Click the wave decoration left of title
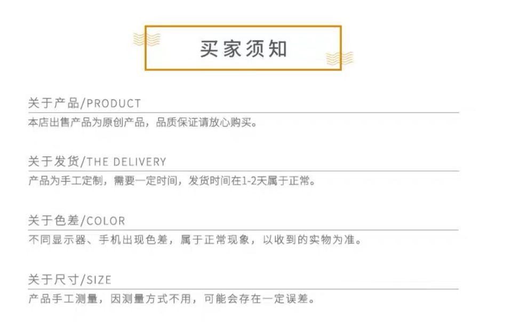The height and width of the screenshot is (332, 512). tap(146, 39)
